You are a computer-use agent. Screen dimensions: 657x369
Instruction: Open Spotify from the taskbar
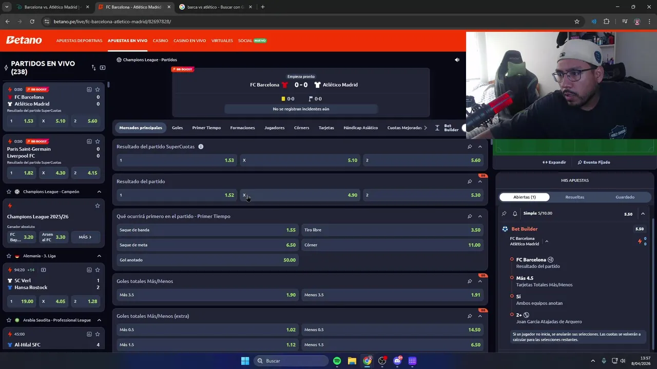337,361
